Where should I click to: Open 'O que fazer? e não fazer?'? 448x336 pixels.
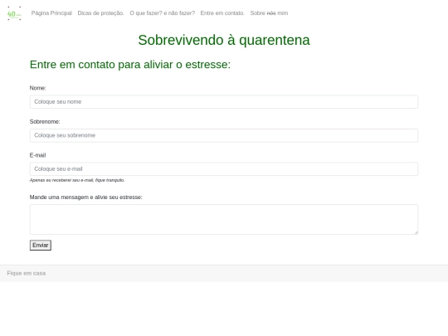pos(163,13)
